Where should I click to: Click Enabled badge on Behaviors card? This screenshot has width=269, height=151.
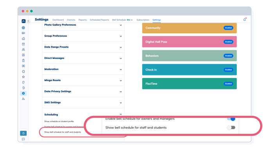[228, 56]
